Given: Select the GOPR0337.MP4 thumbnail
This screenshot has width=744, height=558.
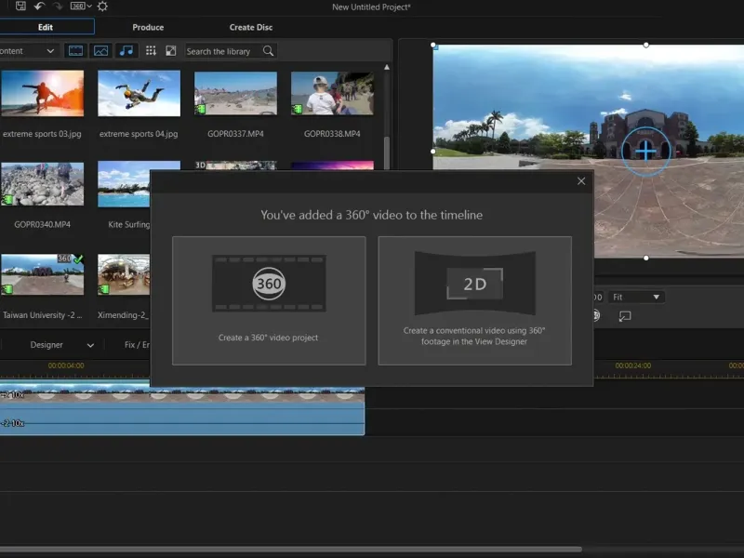Looking at the screenshot, I should (235, 93).
